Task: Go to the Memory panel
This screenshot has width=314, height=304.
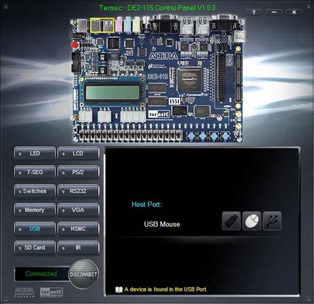Action: coord(35,210)
